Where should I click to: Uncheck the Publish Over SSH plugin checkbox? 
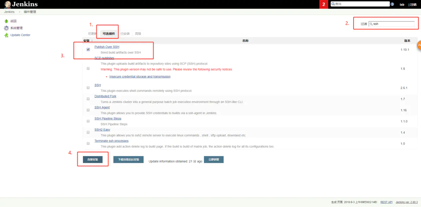pyautogui.click(x=88, y=49)
